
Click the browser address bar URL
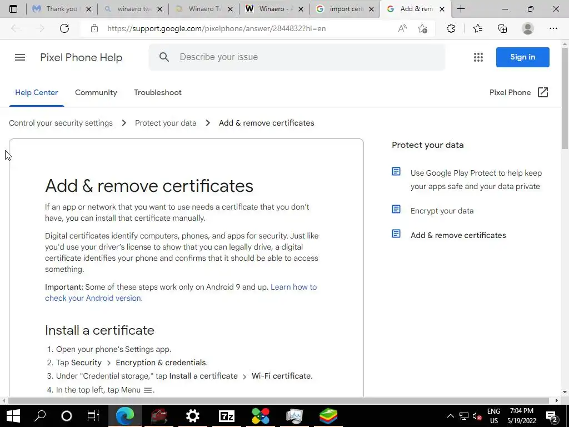coord(216,28)
